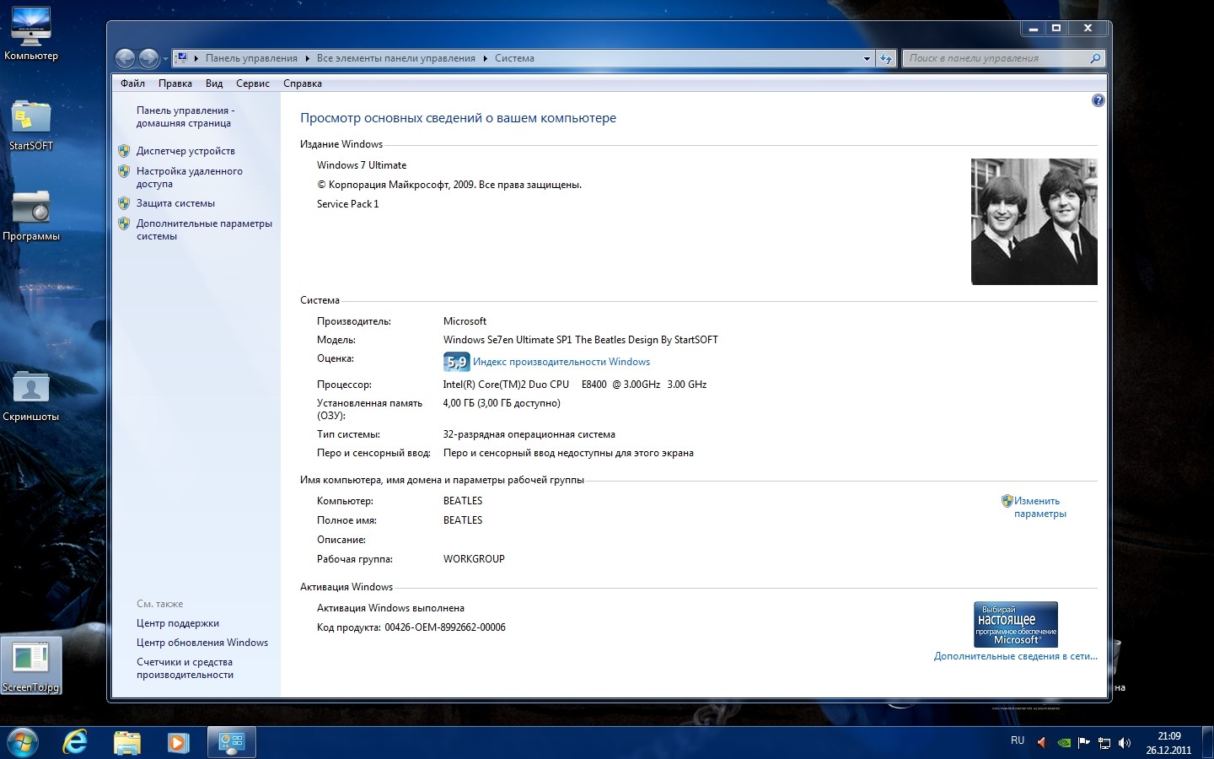Open 'Индекс производительности Windows' link
This screenshot has width=1214, height=759.
coord(561,362)
